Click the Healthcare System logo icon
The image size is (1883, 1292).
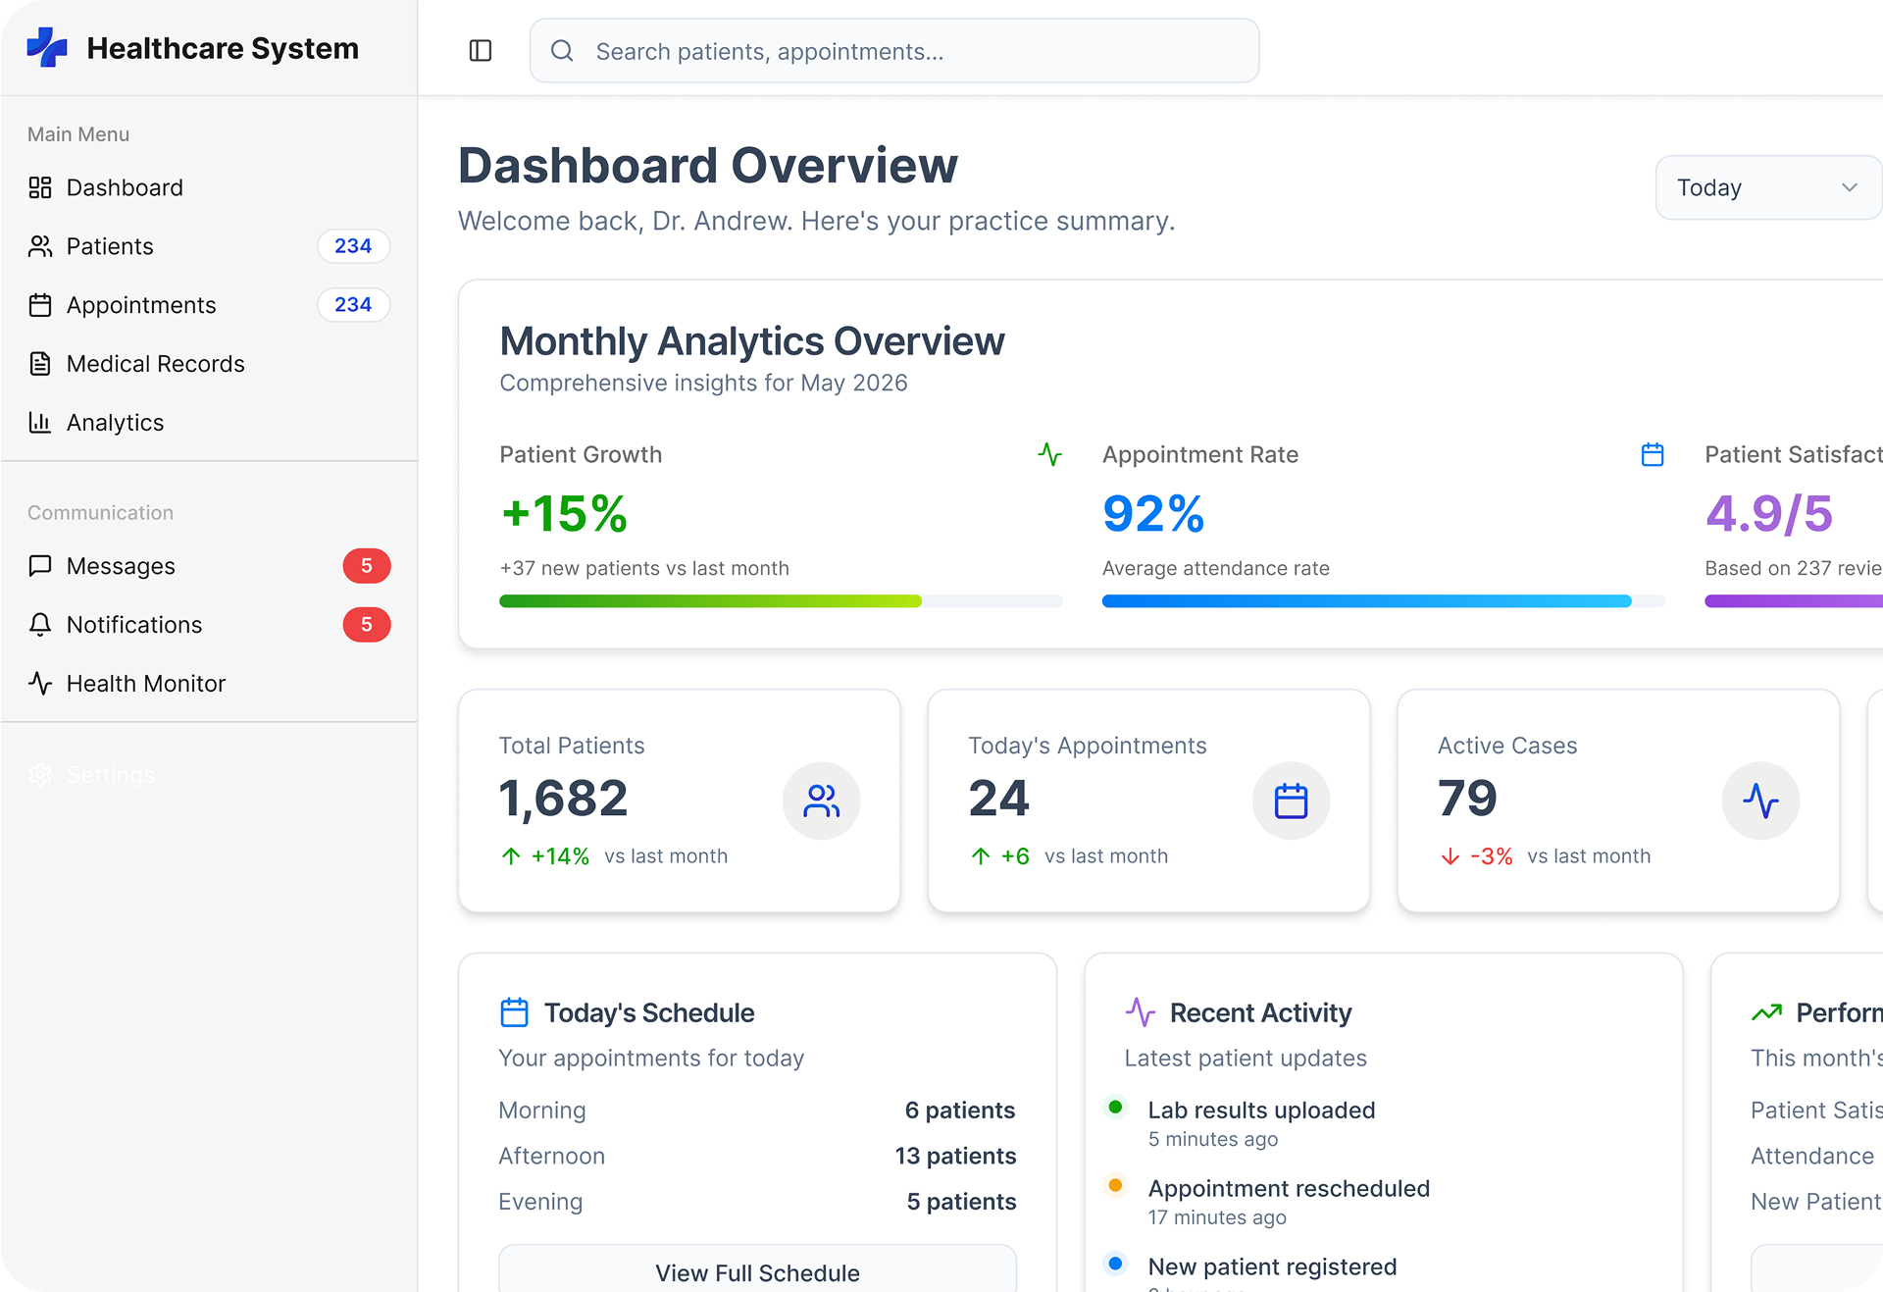(x=47, y=47)
